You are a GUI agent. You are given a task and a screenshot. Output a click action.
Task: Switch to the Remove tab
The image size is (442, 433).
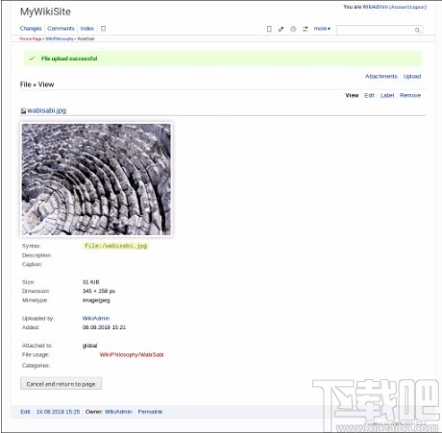(410, 95)
